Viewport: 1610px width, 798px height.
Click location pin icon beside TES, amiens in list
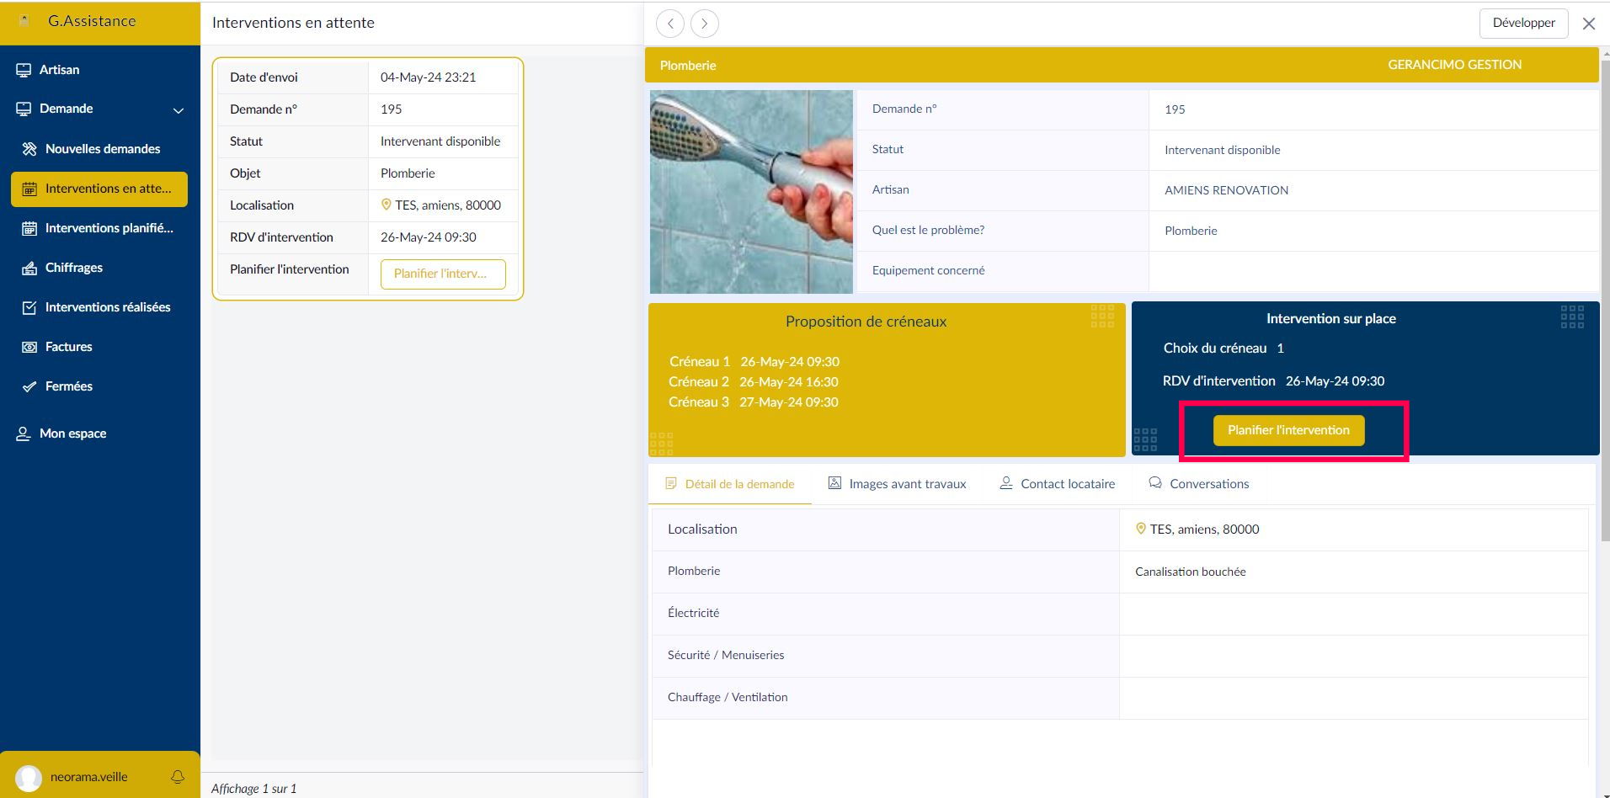(x=387, y=205)
